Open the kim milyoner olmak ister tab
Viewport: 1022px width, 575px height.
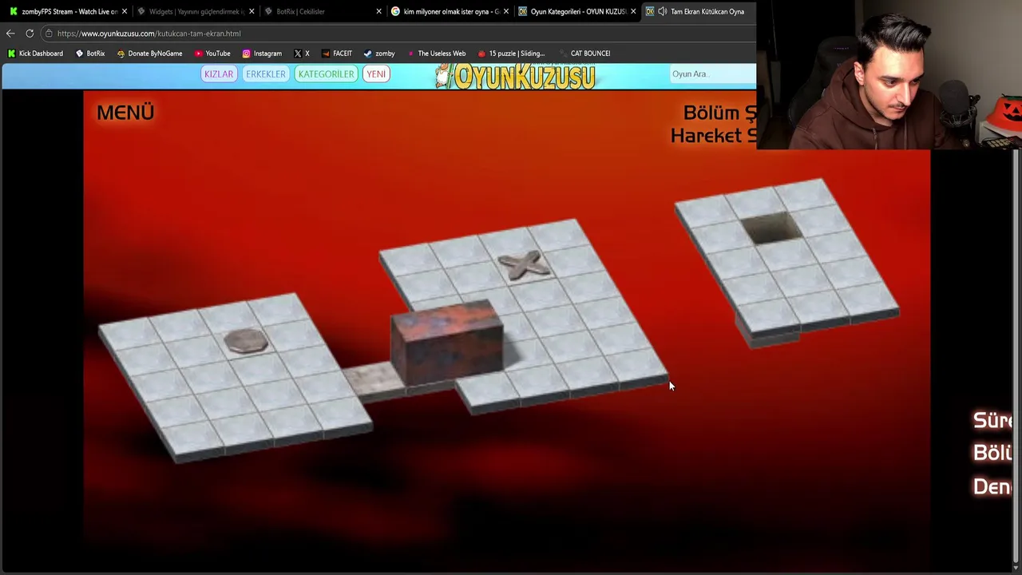(x=449, y=11)
